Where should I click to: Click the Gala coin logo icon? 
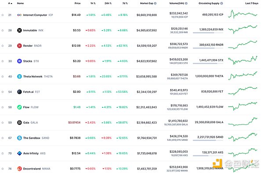pos(19,123)
